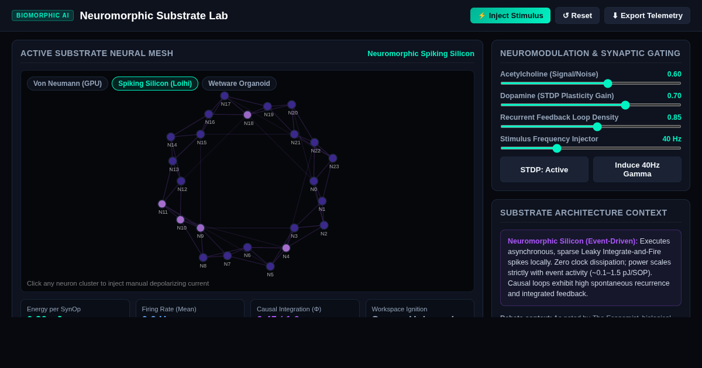Stimulate neuron N13

click(x=173, y=161)
